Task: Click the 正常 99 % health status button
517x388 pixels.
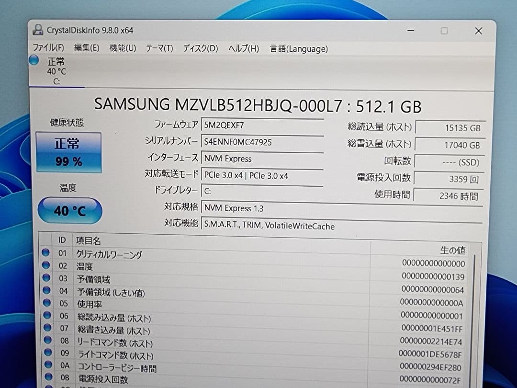Action: click(68, 152)
